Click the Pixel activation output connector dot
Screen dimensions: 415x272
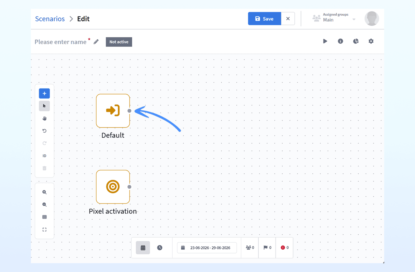pyautogui.click(x=130, y=187)
